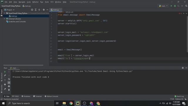This screenshot has width=188, height=106.
Task: Close the main.py editor tab
Action: click(61, 10)
